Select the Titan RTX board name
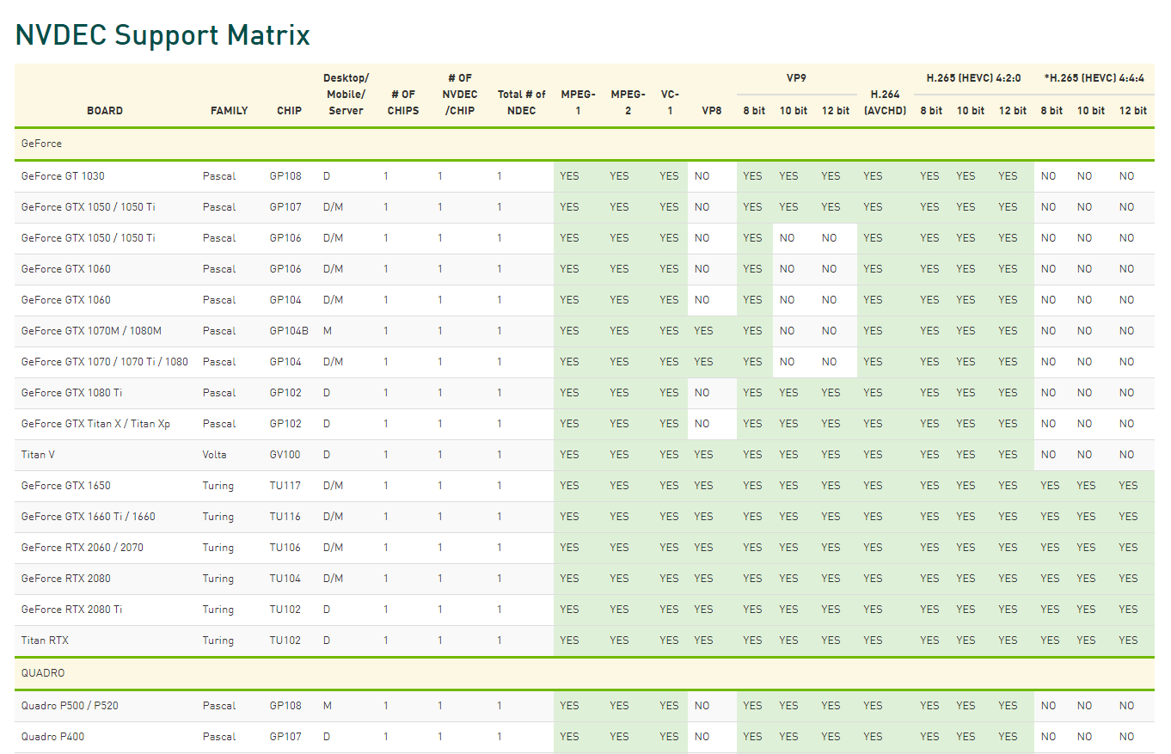This screenshot has height=754, width=1171. point(43,641)
